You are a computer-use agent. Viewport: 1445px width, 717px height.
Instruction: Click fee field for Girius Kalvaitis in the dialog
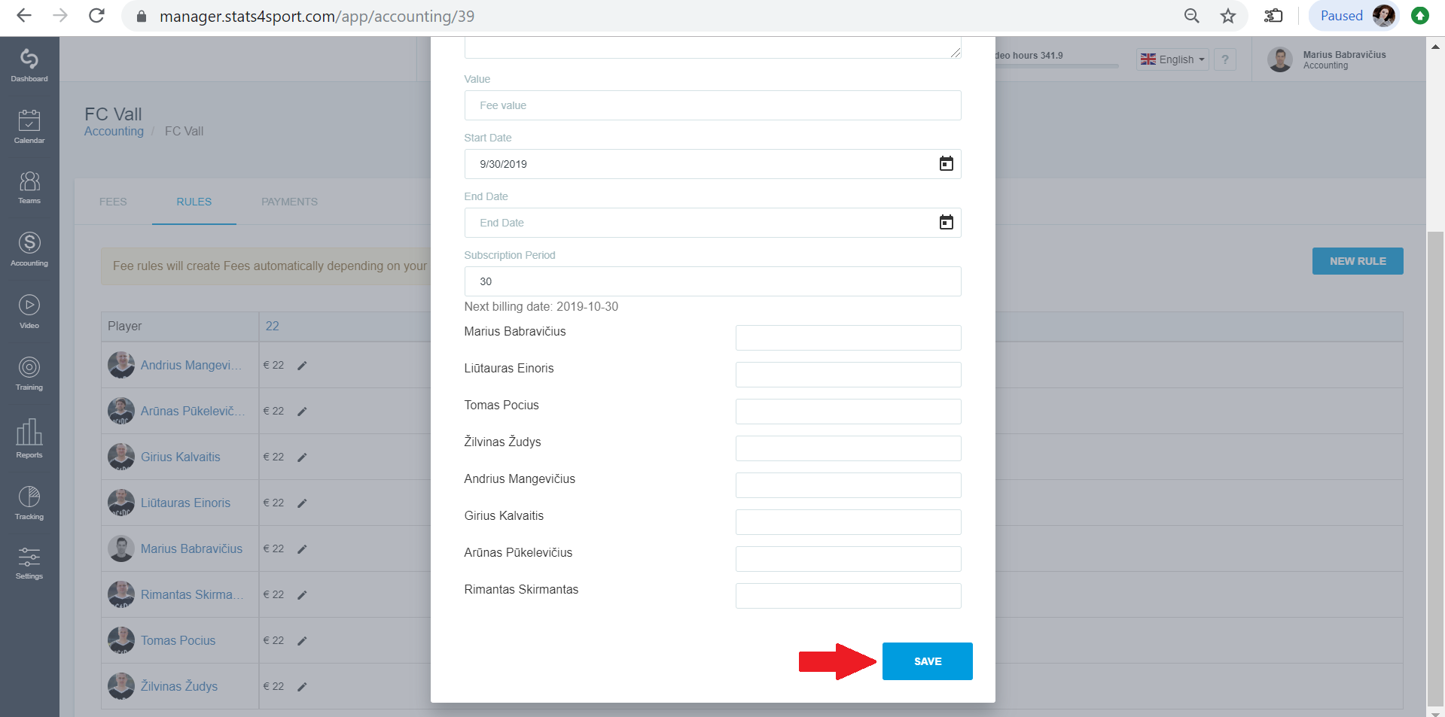[x=848, y=522]
